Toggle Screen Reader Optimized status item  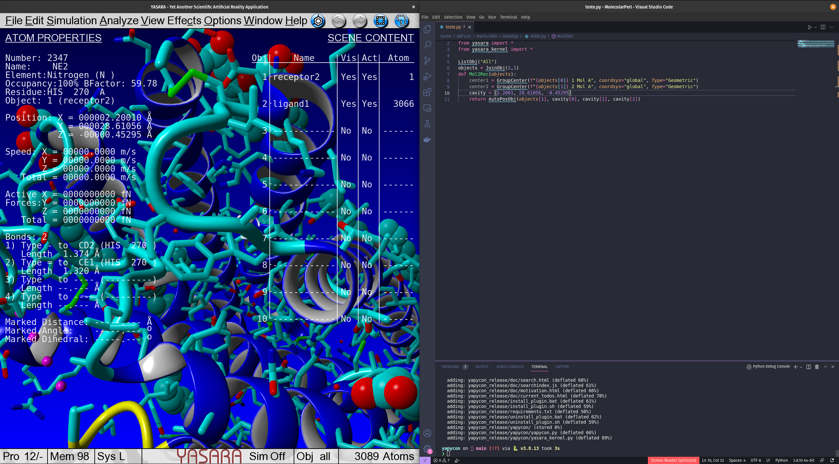(x=673, y=460)
